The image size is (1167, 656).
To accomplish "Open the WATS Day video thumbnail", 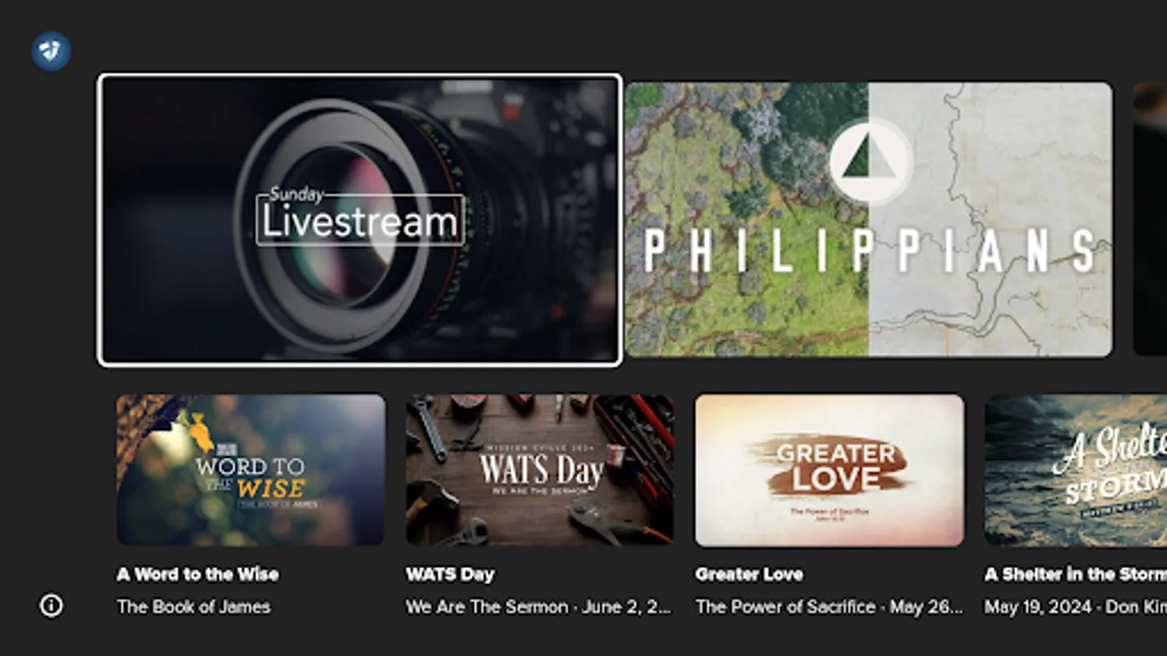I will click(x=538, y=469).
